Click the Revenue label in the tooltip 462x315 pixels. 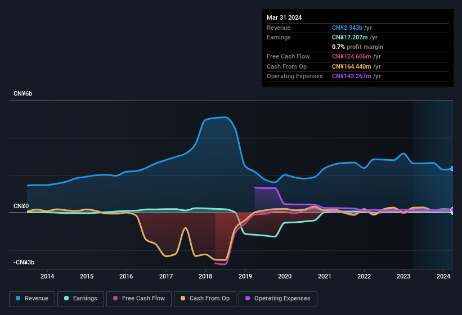point(279,28)
